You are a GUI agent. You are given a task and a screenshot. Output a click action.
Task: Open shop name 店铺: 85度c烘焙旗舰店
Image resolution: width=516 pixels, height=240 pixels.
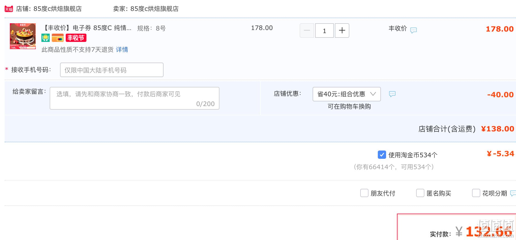[49, 9]
